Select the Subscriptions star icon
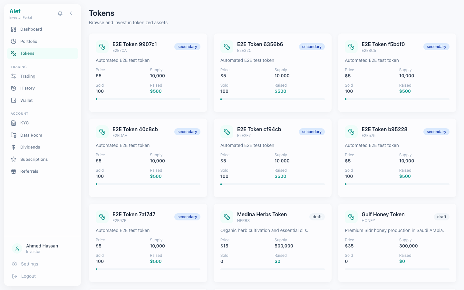Image resolution: width=464 pixels, height=290 pixels. coord(13,159)
